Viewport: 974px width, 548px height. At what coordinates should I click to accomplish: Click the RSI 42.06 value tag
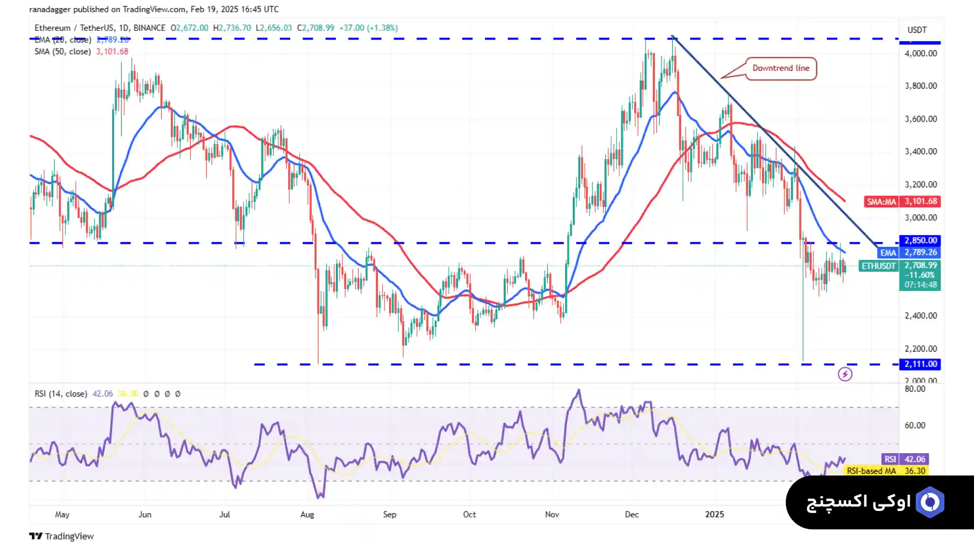point(906,459)
